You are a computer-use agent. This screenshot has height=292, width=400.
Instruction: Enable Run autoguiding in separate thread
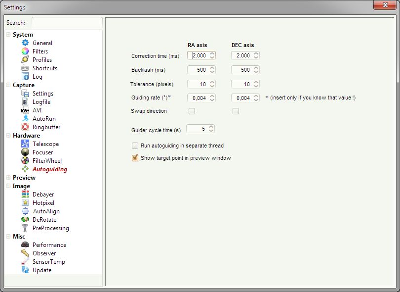[x=135, y=146]
